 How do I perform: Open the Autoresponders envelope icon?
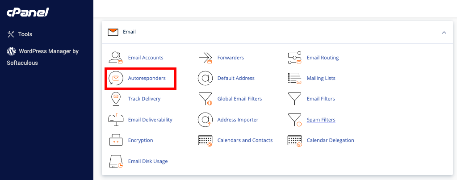[116, 78]
